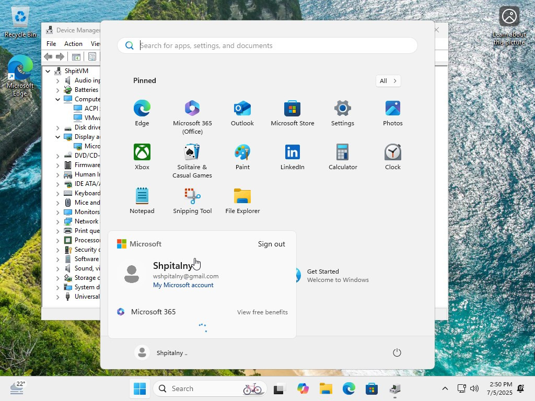Show hidden system tray icons chevron
Image resolution: width=535 pixels, height=401 pixels.
(x=445, y=388)
